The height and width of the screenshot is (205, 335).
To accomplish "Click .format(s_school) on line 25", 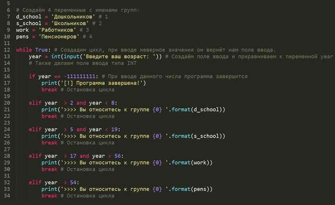I will tap(197, 136).
